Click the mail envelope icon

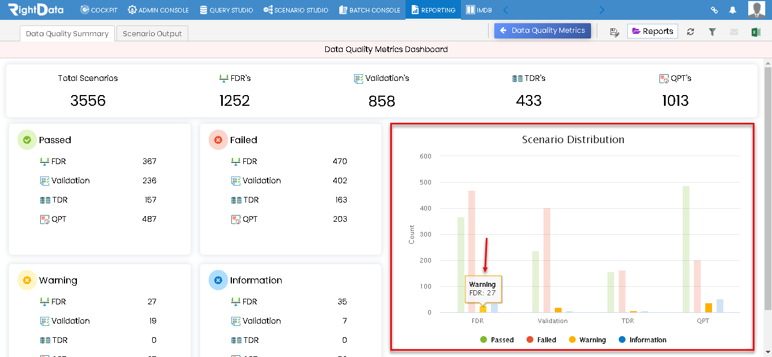(734, 32)
